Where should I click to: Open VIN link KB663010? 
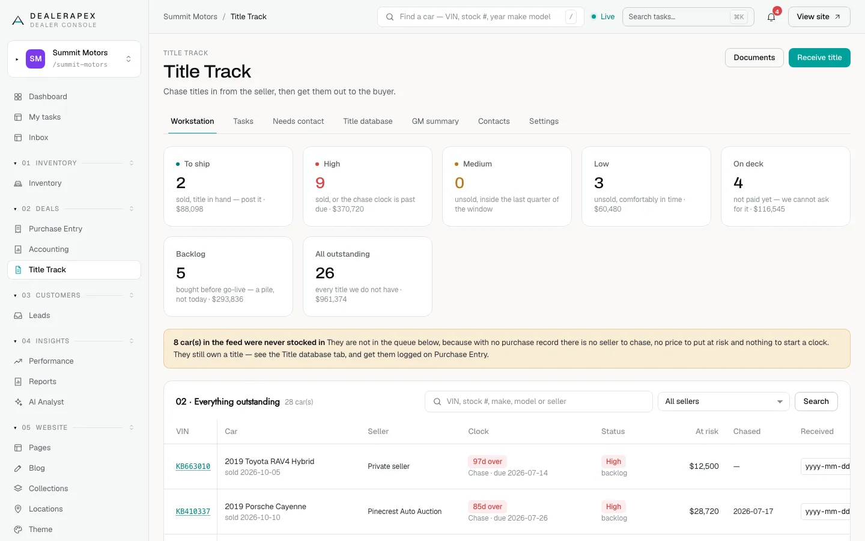click(x=193, y=466)
